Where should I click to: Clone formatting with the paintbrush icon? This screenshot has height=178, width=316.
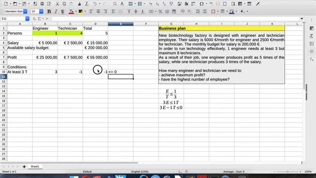point(79,3)
